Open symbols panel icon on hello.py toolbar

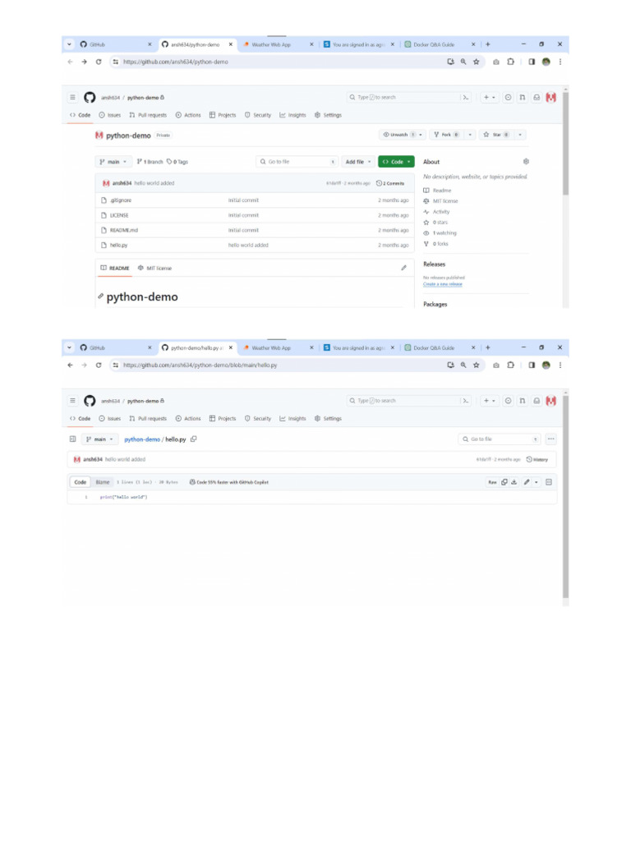[x=549, y=482]
